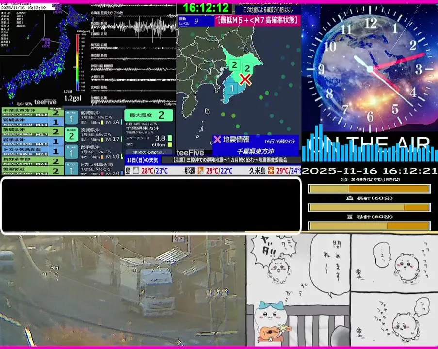
Task: Select the 佐渡付近 M4.1 list row
Action: click(x=32, y=171)
